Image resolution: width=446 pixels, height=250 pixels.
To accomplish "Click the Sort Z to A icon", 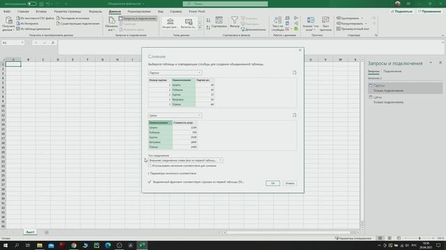I will (208, 28).
